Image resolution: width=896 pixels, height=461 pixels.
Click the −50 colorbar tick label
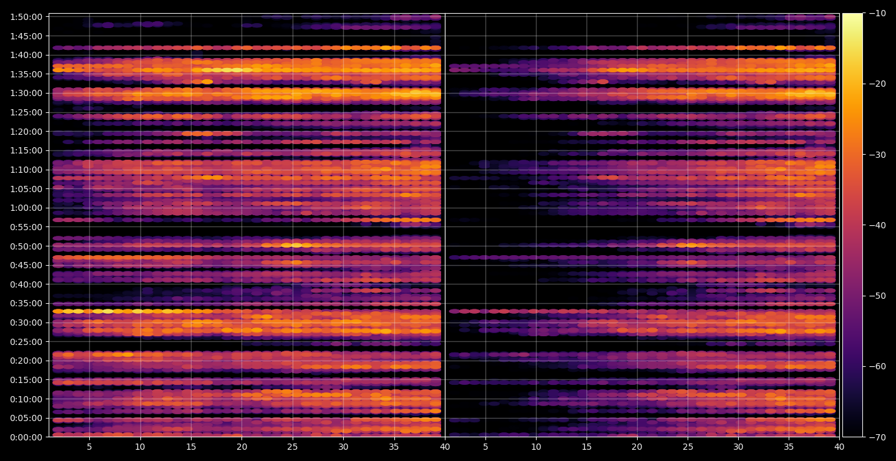tap(877, 296)
